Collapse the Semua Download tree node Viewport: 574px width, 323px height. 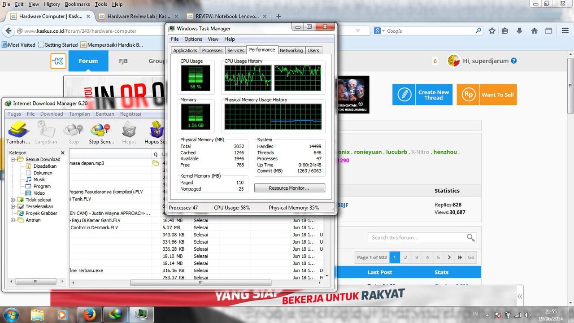[x=13, y=159]
